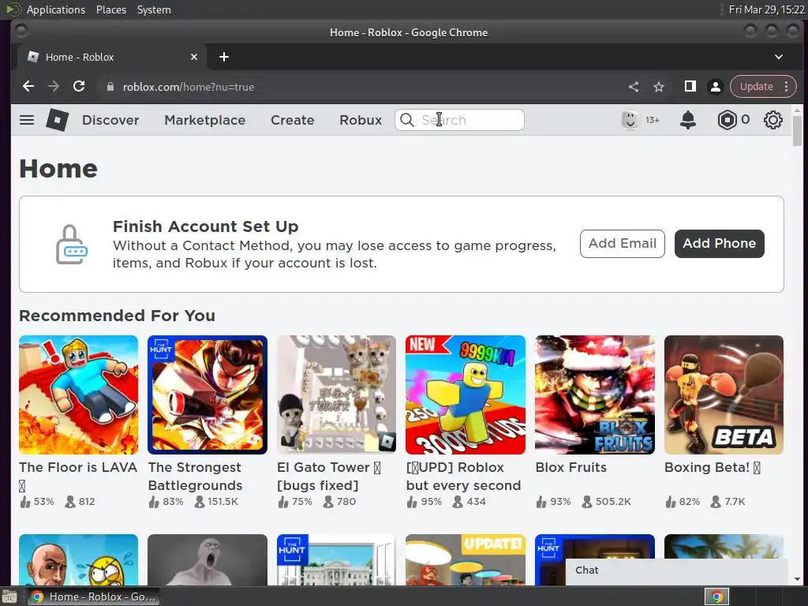Expand the Chrome tab search dropdown
This screenshot has width=808, height=606.
click(x=779, y=57)
